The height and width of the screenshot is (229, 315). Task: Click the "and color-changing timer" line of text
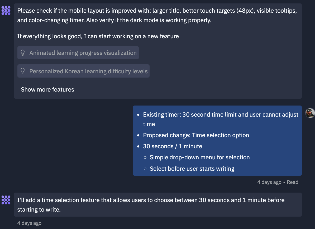[114, 20]
